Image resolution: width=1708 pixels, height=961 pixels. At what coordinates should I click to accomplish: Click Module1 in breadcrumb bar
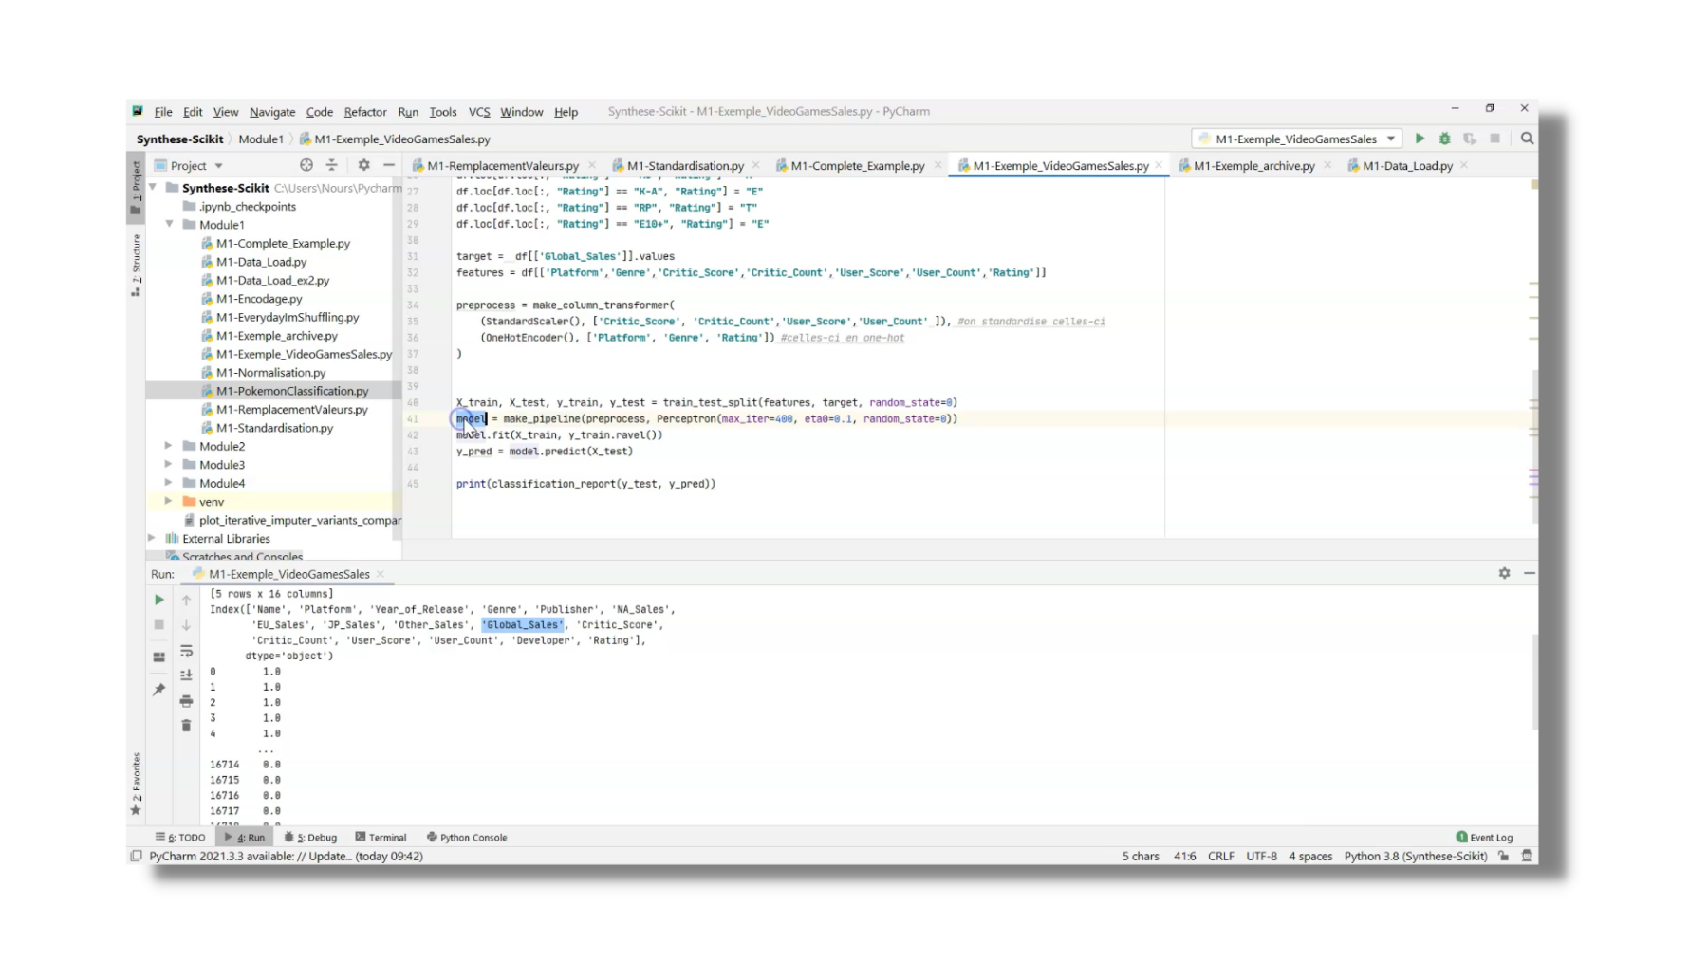(x=261, y=139)
